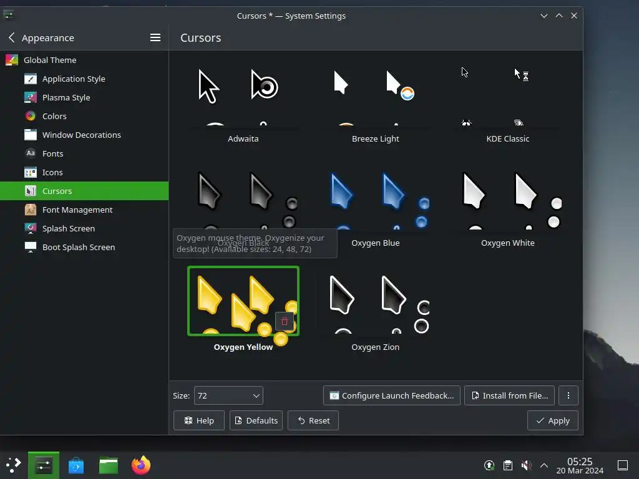Viewport: 639px width, 479px height.
Task: Open the clock showing 05:25
Action: (x=580, y=465)
